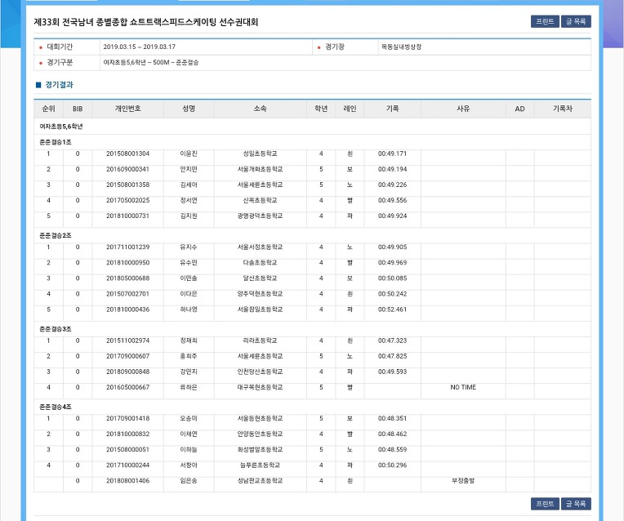Click the 부정출발 reason cell
The height and width of the screenshot is (521, 624).
coord(463,481)
